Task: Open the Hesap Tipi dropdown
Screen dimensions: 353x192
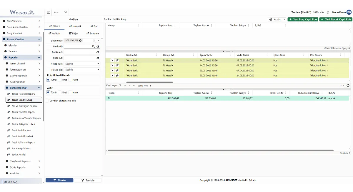Action: coord(82,70)
